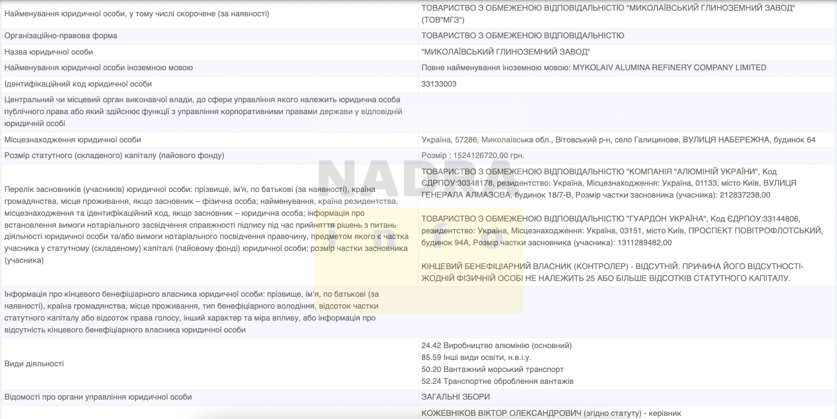Screen dimensions: 837x419
Task: Click the ГУАРДОН УКРАЇНА founder entry
Action: 622,230
